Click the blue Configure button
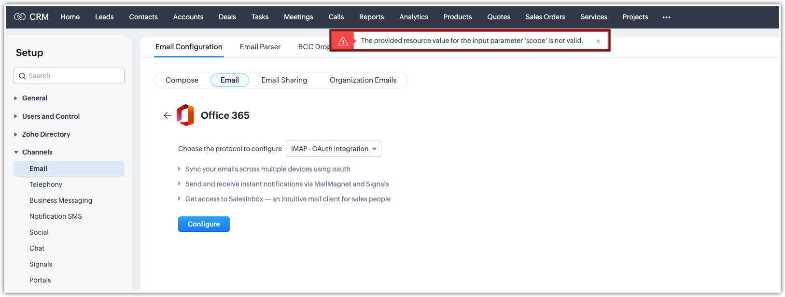785x297 pixels. [x=204, y=224]
